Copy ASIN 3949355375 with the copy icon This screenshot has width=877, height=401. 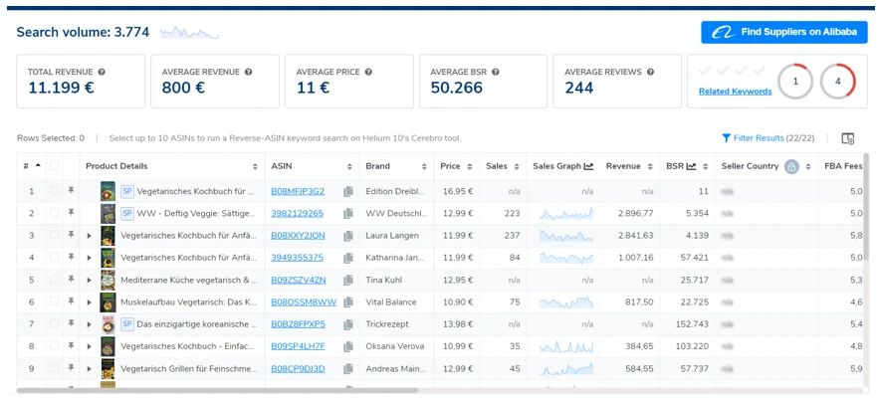(348, 258)
